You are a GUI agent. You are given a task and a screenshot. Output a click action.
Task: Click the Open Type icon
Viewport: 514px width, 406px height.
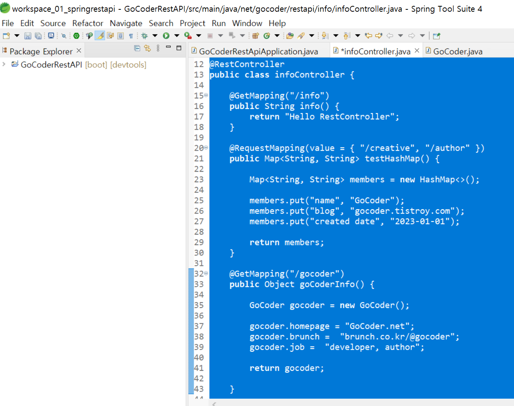pyautogui.click(x=290, y=36)
